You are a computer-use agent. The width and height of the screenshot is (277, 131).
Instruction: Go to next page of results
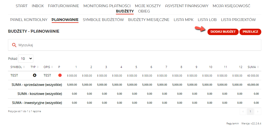[x=258, y=112]
